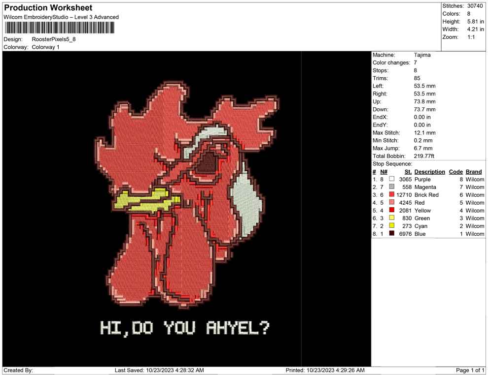The height and width of the screenshot is (375, 488).
Task: Click the 'Right:' label
Action: click(380, 94)
